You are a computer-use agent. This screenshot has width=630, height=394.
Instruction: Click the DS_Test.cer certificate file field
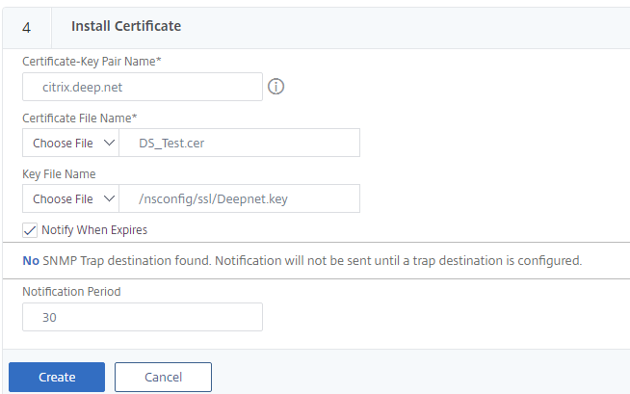pos(239,143)
